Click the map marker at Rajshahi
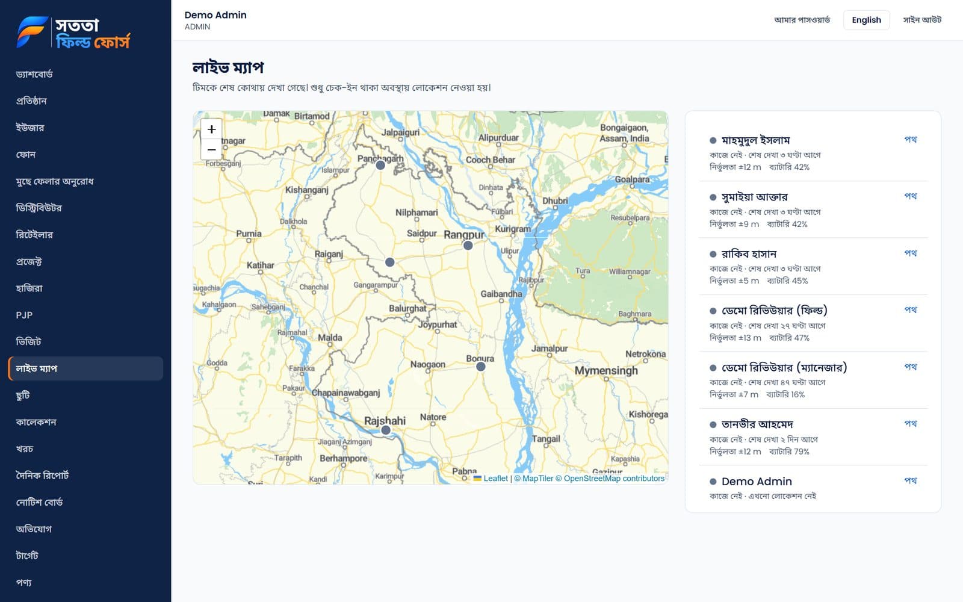963x602 pixels. 386,430
